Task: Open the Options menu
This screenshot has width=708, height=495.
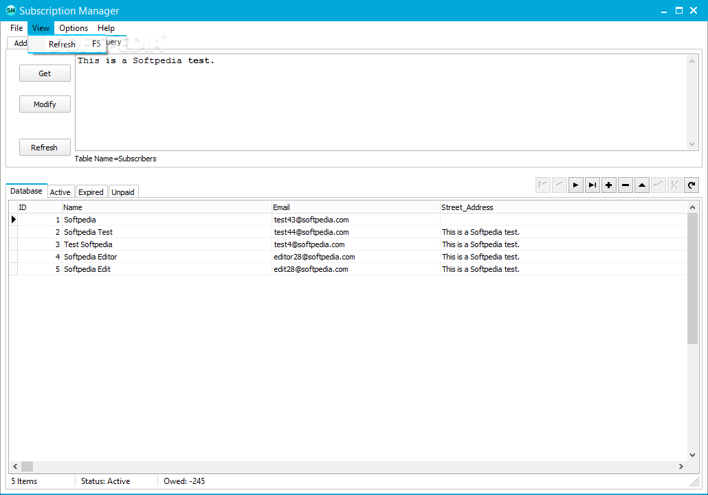Action: coord(74,28)
